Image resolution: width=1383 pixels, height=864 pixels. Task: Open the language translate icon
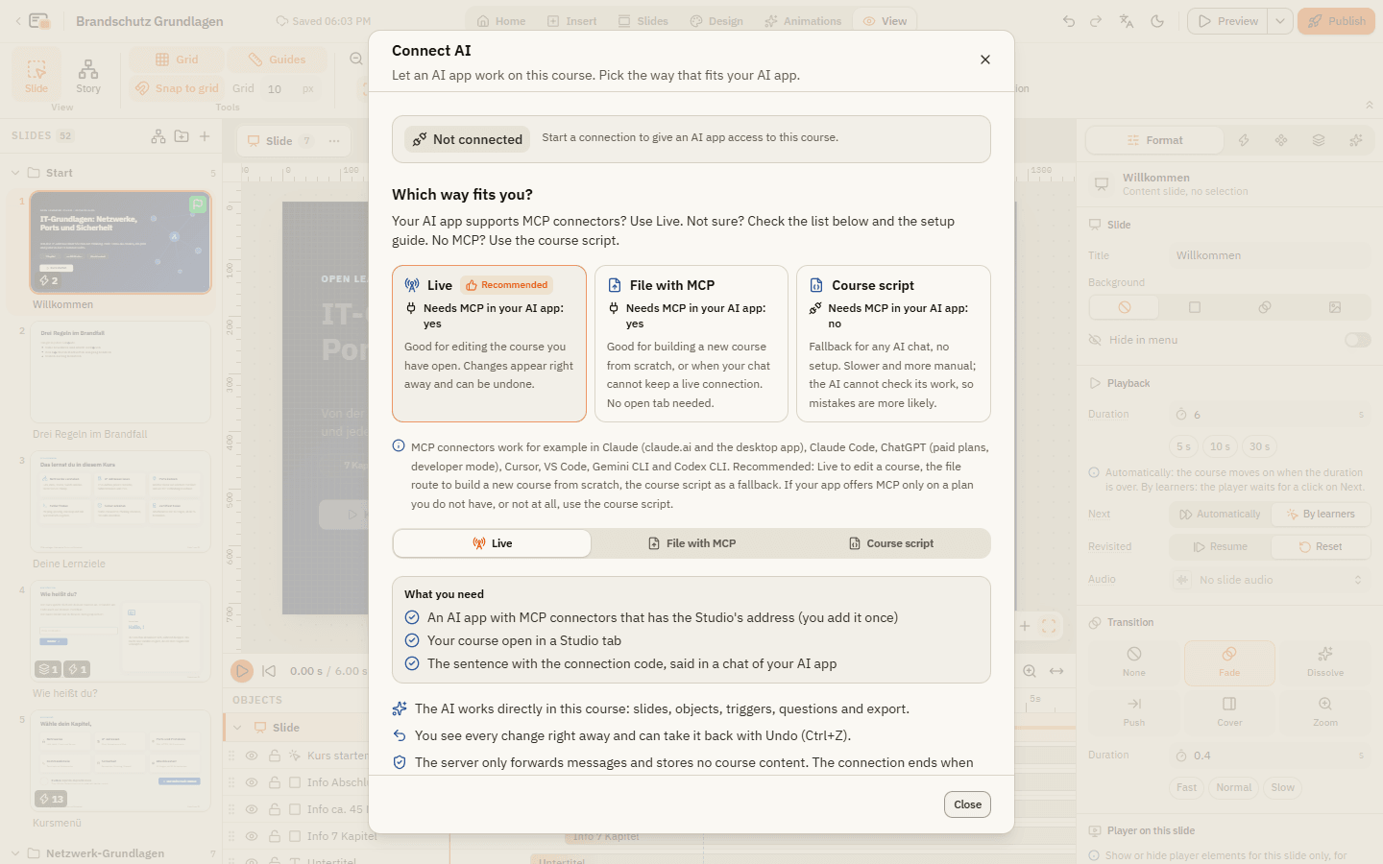tap(1127, 21)
